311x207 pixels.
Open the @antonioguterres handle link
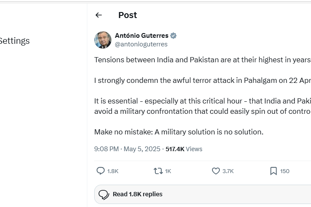point(141,44)
